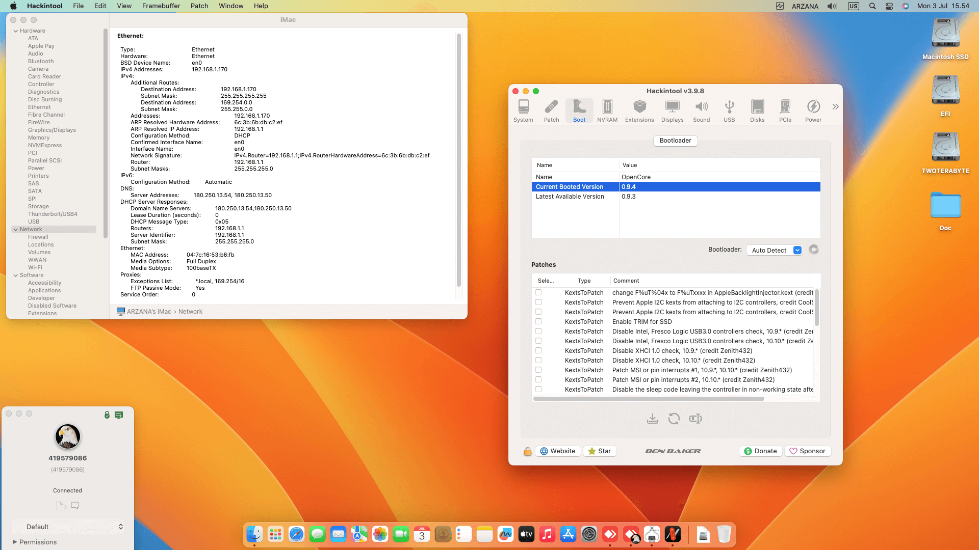Open the Power section
979x550 pixels.
[813, 111]
